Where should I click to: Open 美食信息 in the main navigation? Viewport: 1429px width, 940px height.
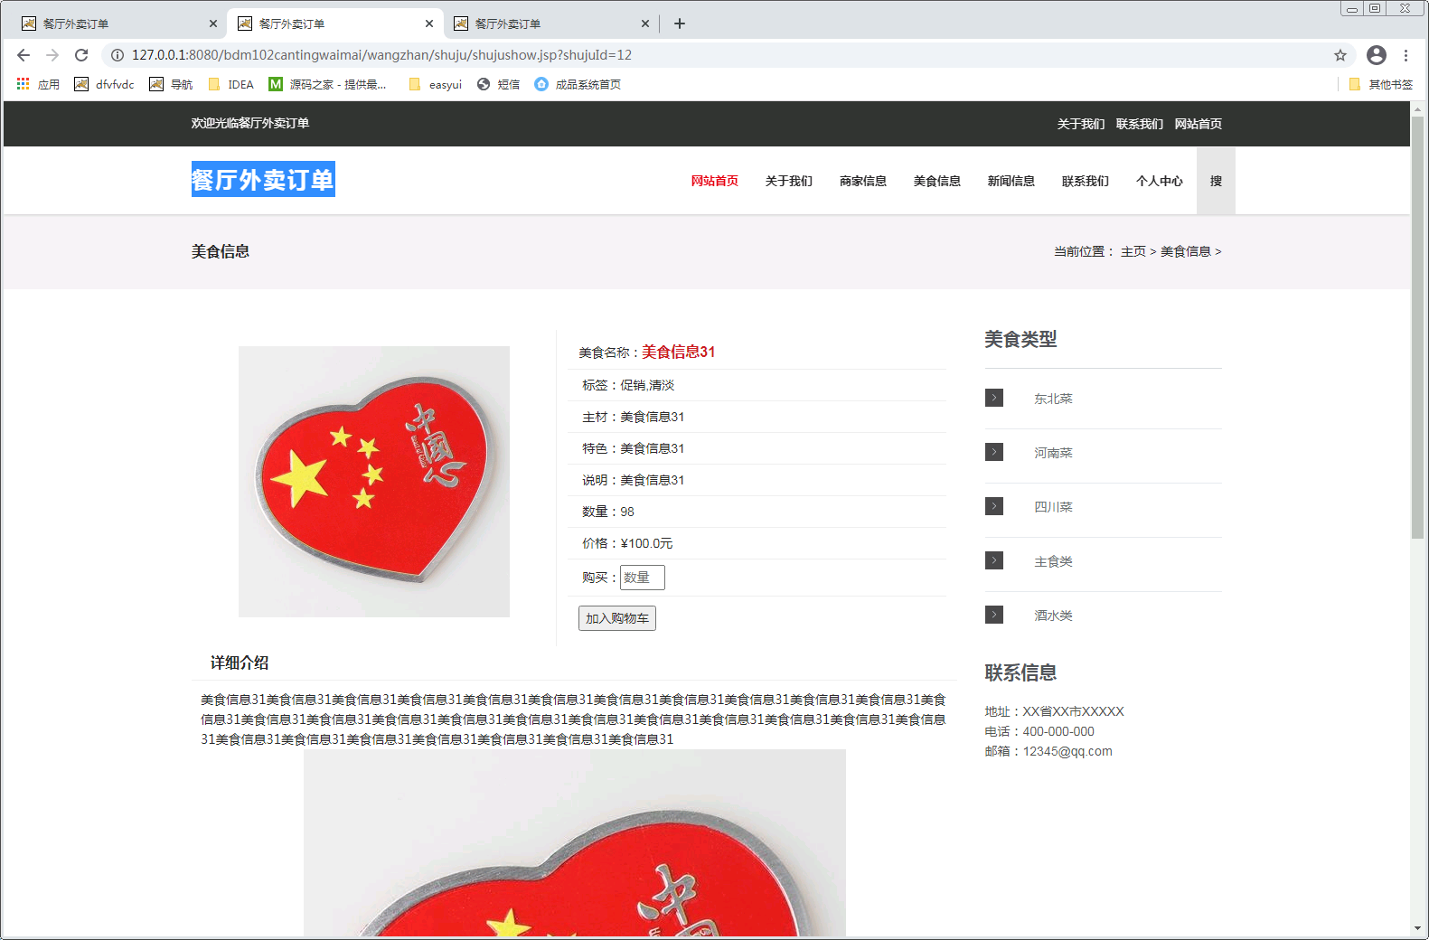click(937, 181)
